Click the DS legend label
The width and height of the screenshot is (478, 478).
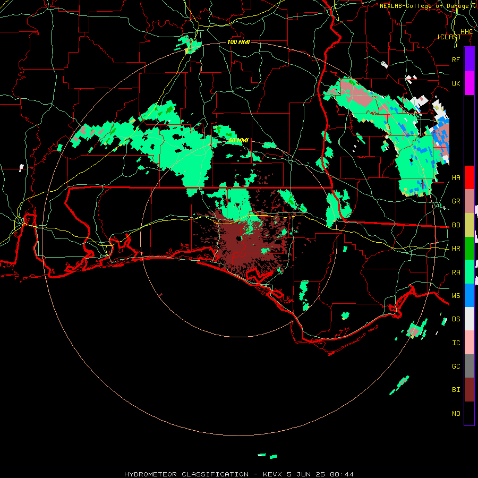click(456, 319)
